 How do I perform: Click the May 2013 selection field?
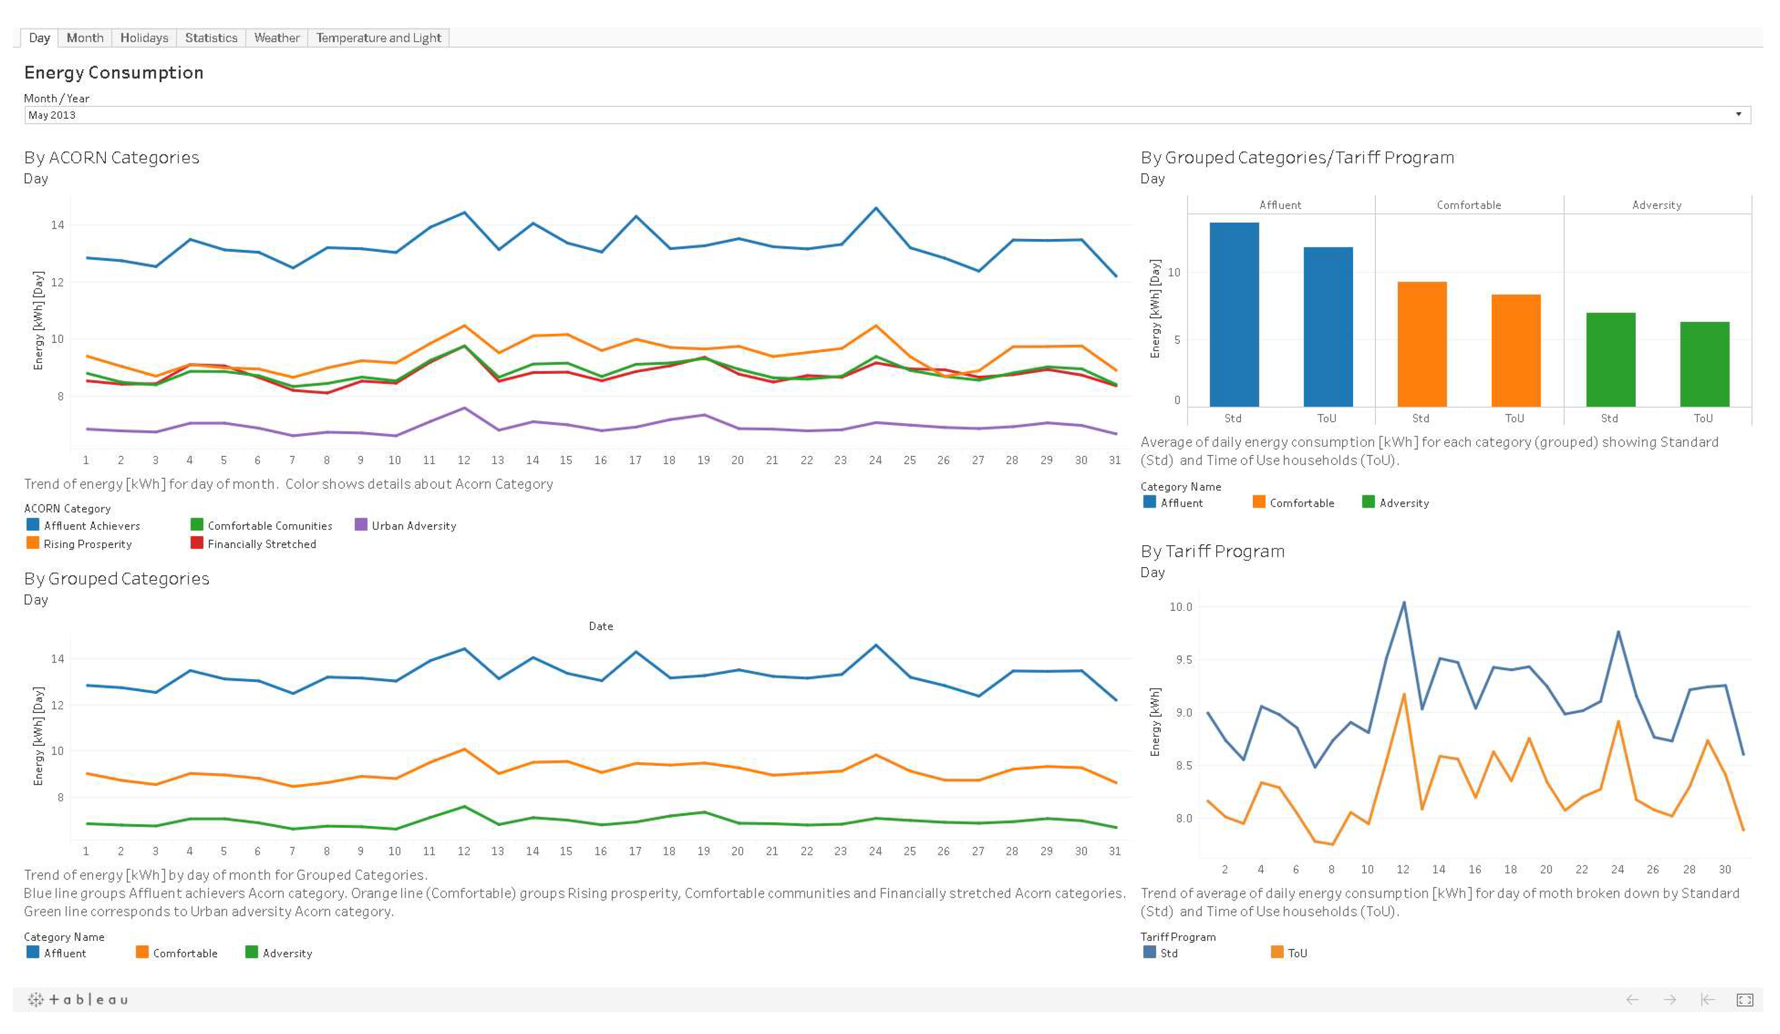tap(848, 114)
